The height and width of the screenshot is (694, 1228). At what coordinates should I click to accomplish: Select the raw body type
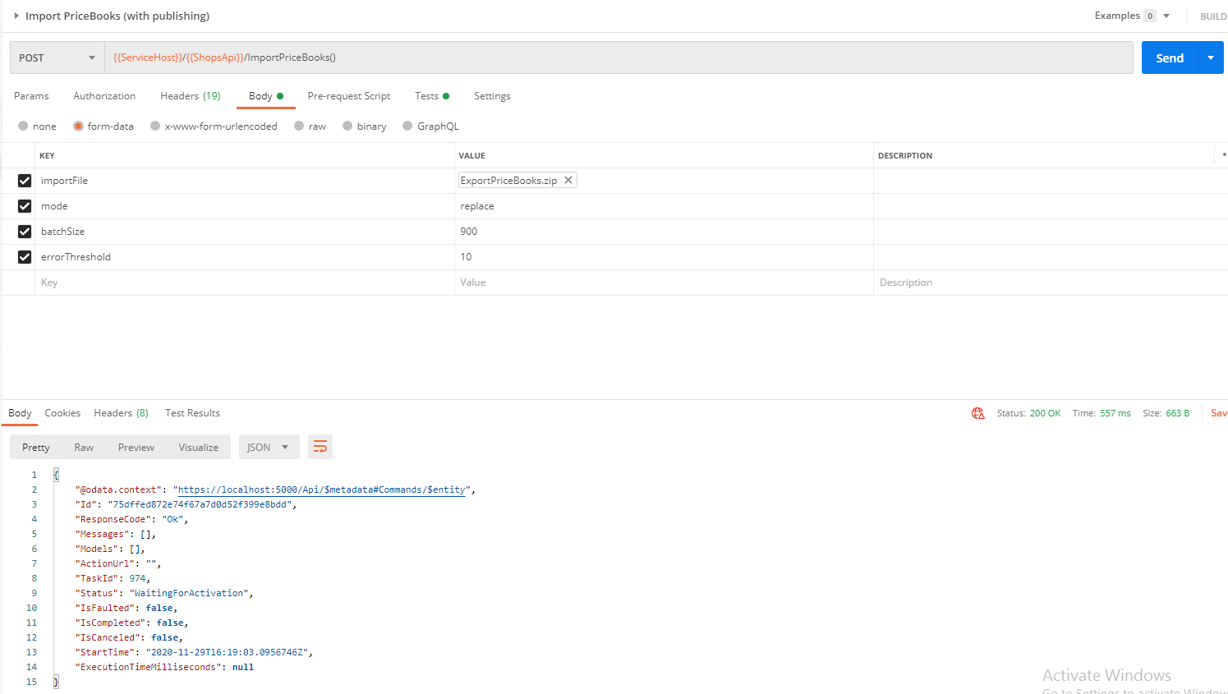coord(299,126)
